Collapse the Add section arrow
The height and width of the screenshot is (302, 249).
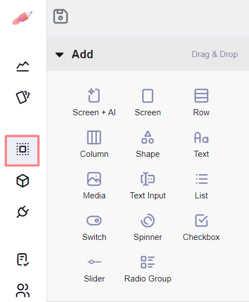pos(59,55)
